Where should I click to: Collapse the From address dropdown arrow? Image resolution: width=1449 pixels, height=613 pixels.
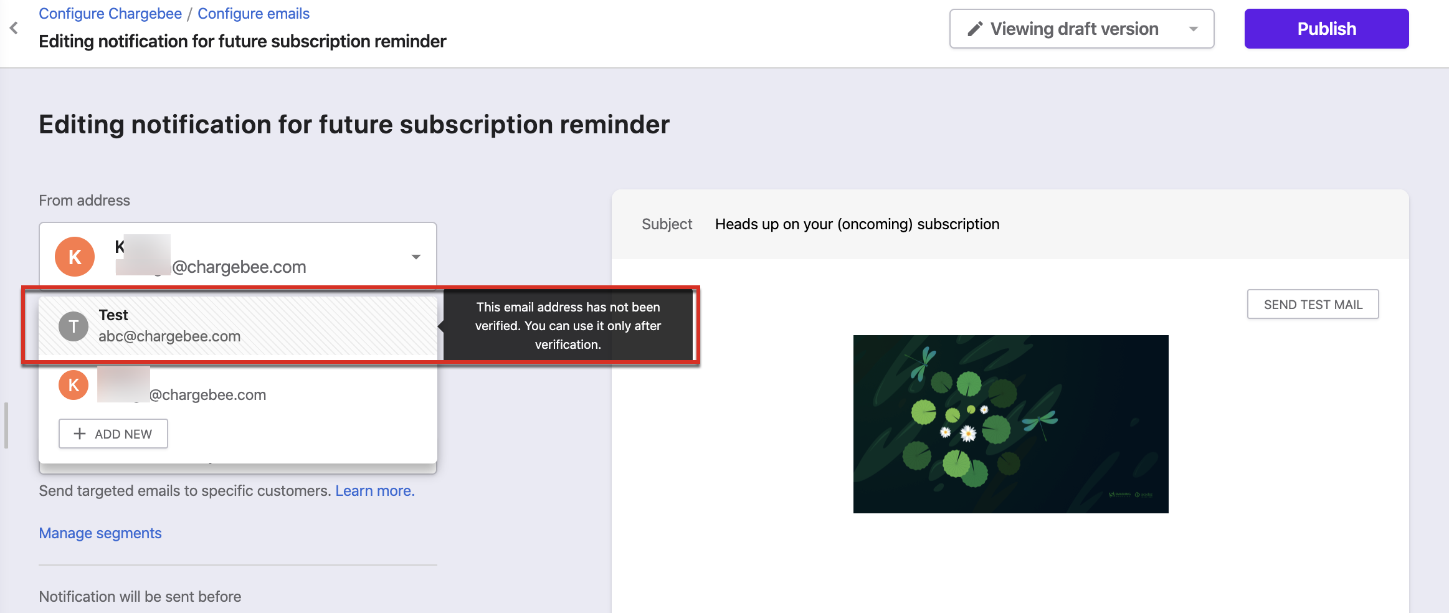[x=416, y=257]
